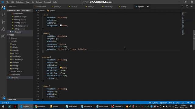The height and width of the screenshot is (109, 195).
Task: Open the initialize Notepad taskbar window
Action: point(87,106)
